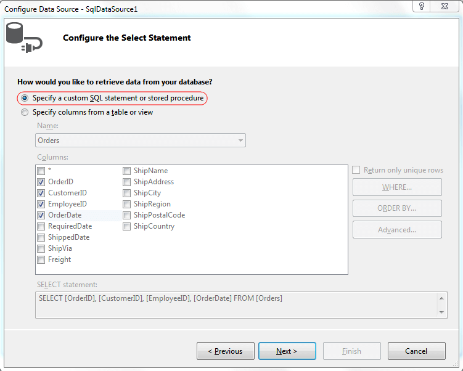Open the ORDER BY dialog
The height and width of the screenshot is (371, 463).
[x=397, y=208]
